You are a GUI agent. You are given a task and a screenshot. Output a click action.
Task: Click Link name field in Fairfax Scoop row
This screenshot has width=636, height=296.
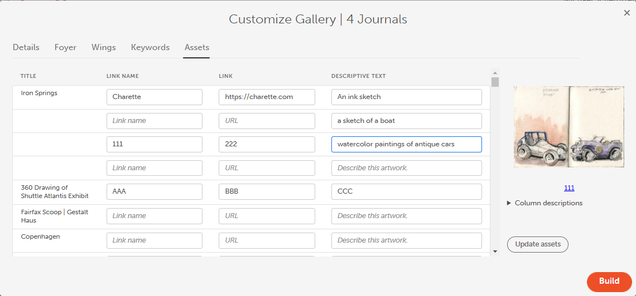pos(155,216)
